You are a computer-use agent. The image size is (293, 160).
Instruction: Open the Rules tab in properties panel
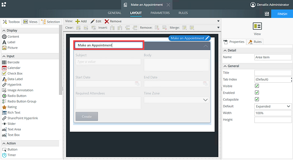255,42
